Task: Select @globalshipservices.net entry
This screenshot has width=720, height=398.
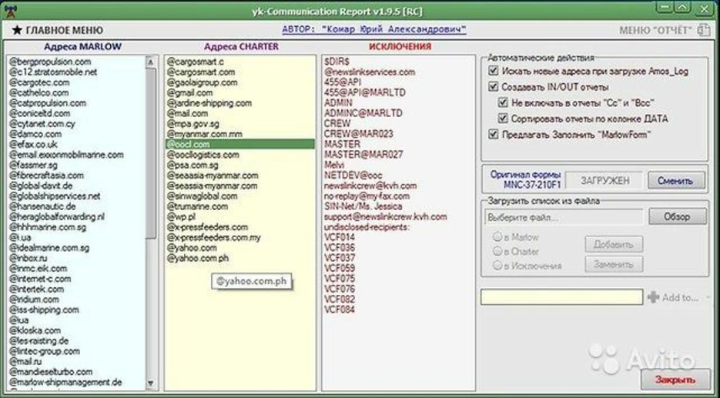Action: pyautogui.click(x=55, y=196)
